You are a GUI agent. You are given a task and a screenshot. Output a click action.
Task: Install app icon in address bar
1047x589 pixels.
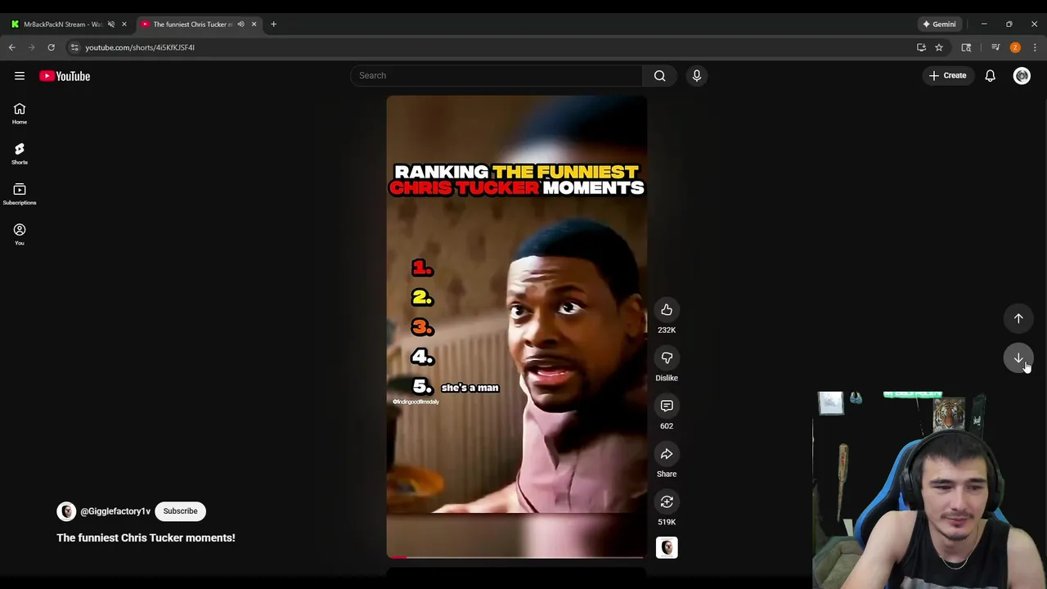(x=921, y=47)
